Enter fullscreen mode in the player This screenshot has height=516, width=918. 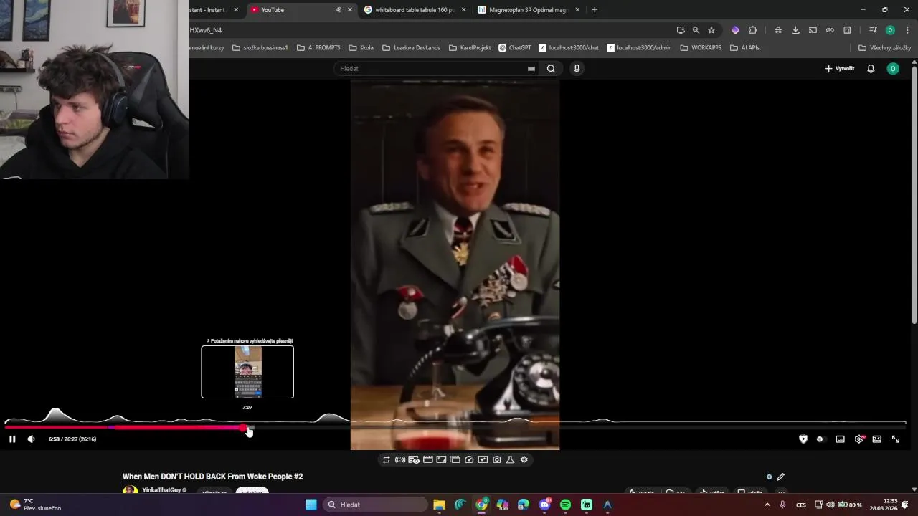click(x=896, y=439)
